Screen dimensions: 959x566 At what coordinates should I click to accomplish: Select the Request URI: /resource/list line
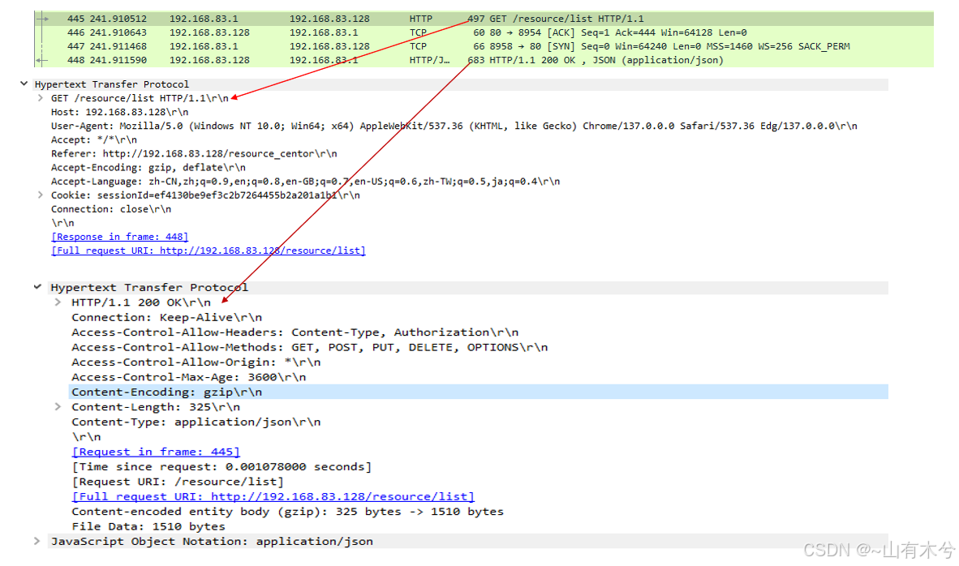pyautogui.click(x=178, y=482)
